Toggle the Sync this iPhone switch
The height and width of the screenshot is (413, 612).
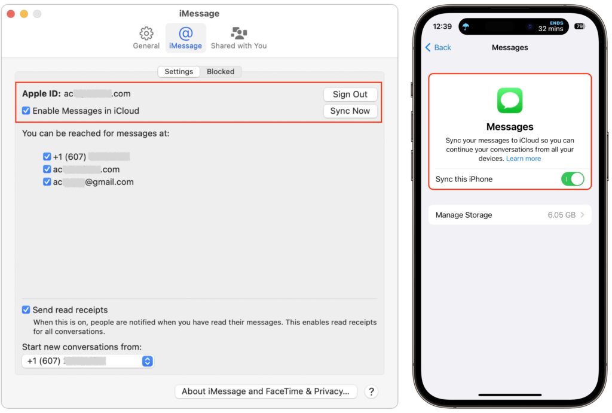(572, 179)
